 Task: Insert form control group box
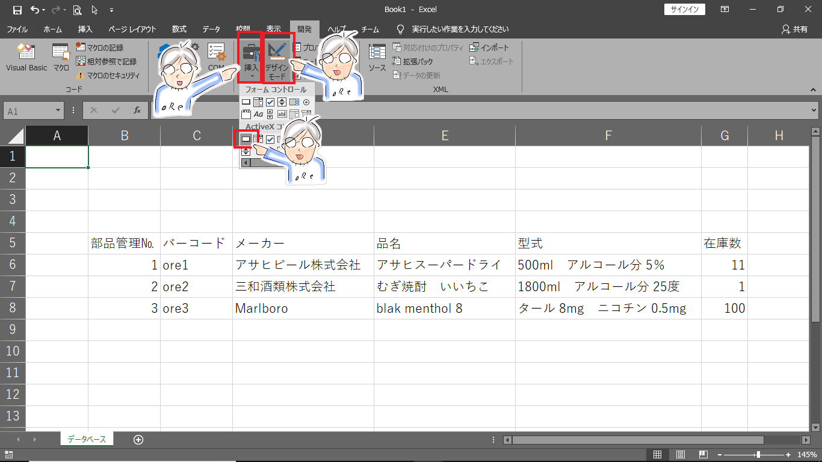(x=246, y=114)
